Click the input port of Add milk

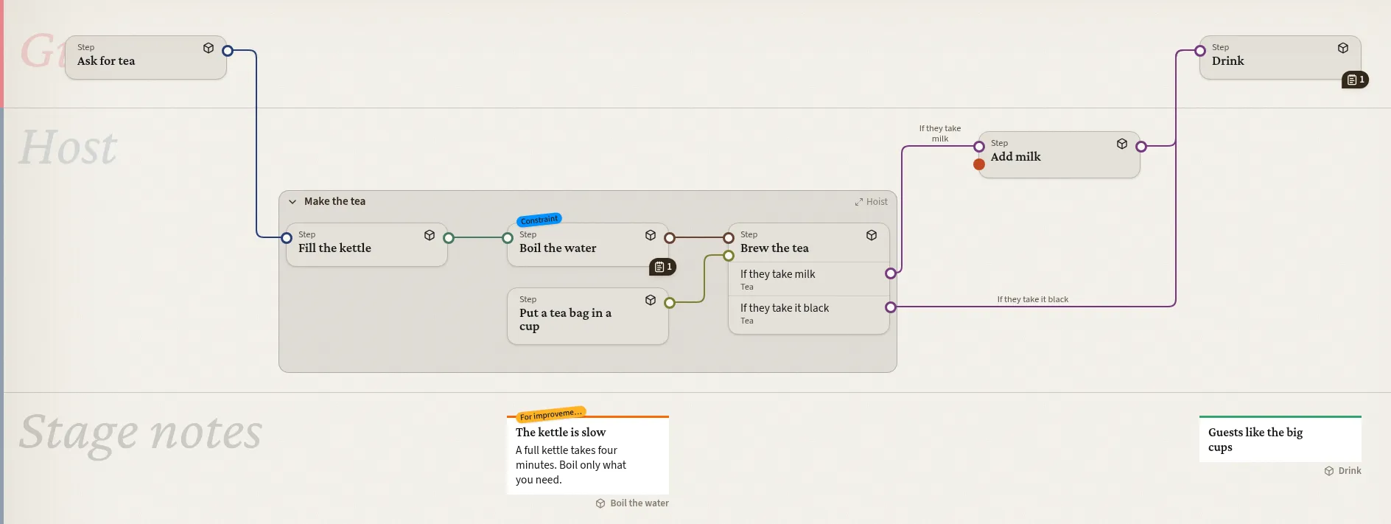pos(979,147)
